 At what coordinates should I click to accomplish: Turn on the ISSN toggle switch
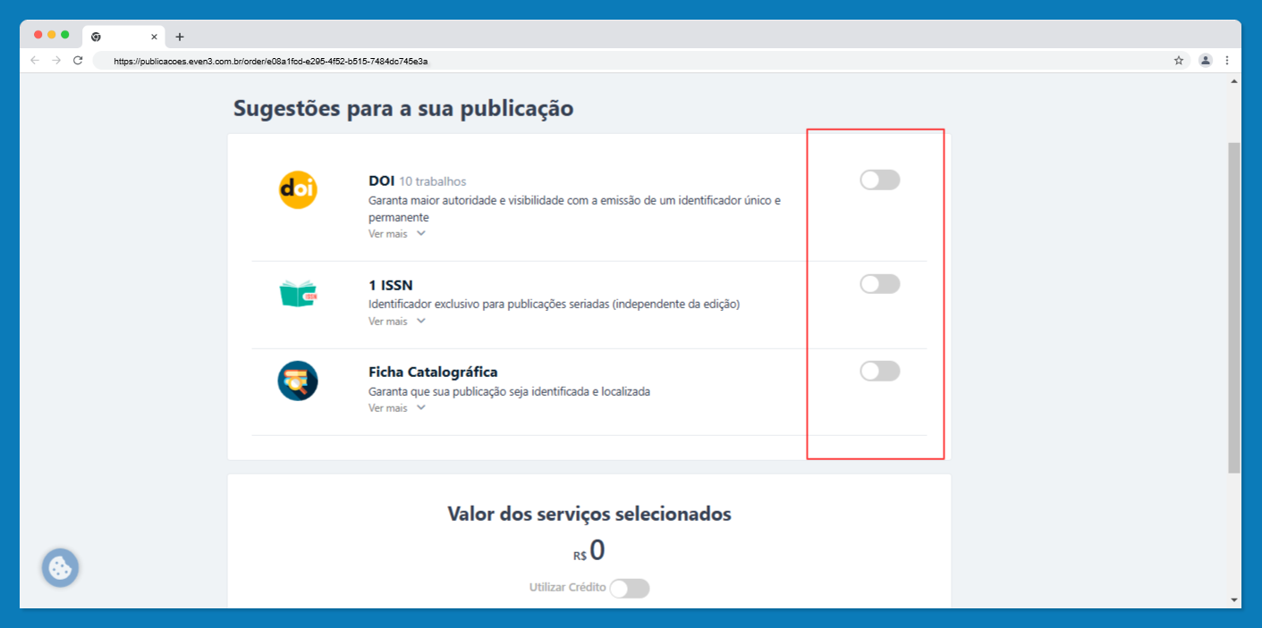tap(879, 284)
